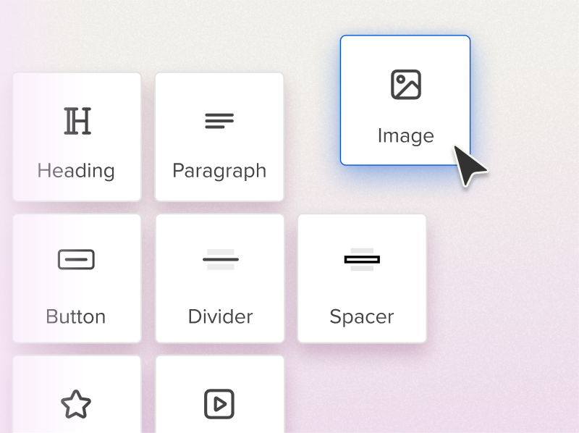Screen dimensions: 579x433
Task: Click the "Divider" label text
Action: pyautogui.click(x=221, y=316)
